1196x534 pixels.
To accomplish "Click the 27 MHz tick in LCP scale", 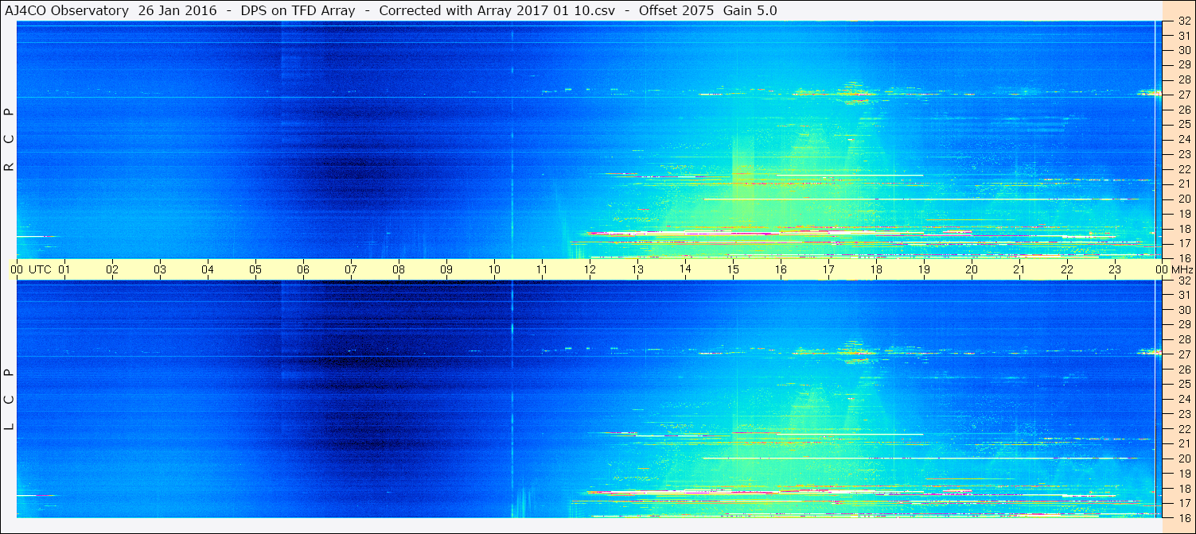I will (x=1184, y=354).
